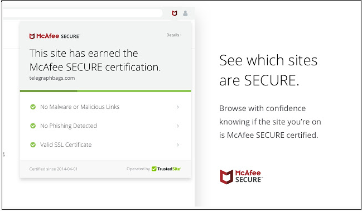The width and height of the screenshot is (362, 211).
Task: Click the McAfee SECURE logo in popup header
Action: tap(55, 36)
